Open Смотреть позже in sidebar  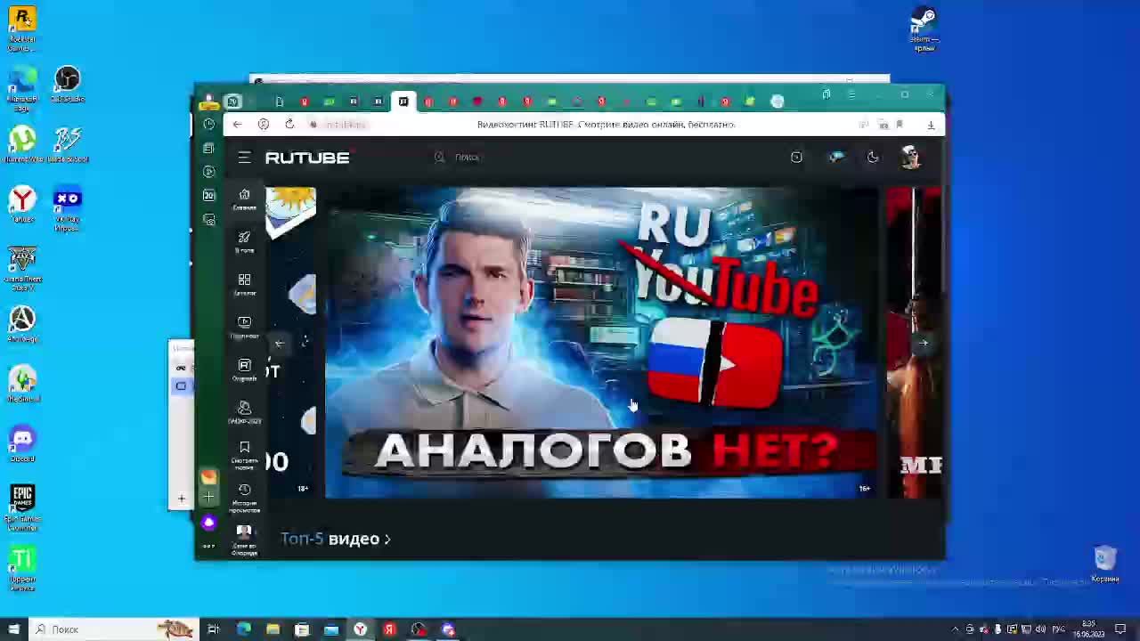244,454
